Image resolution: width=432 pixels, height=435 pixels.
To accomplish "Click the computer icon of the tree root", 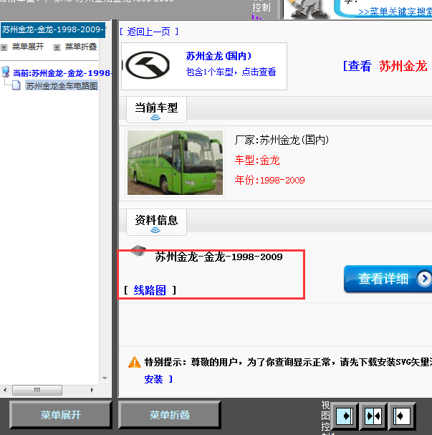I will pos(6,72).
